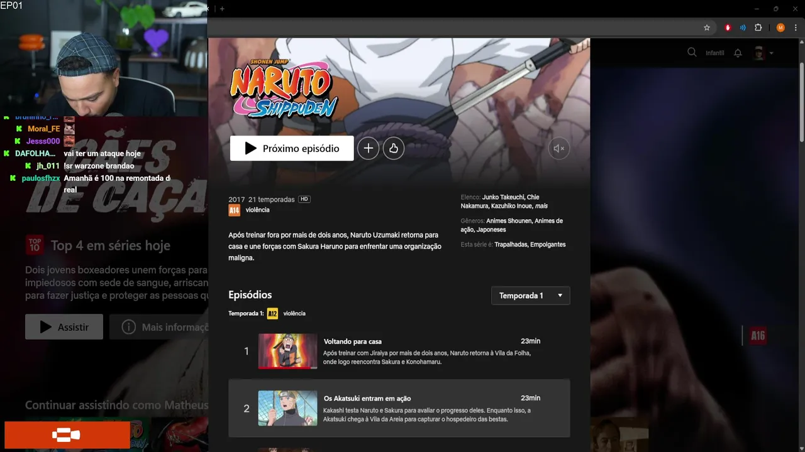Add Naruto Shippuden to My List
805x452 pixels.
click(369, 148)
